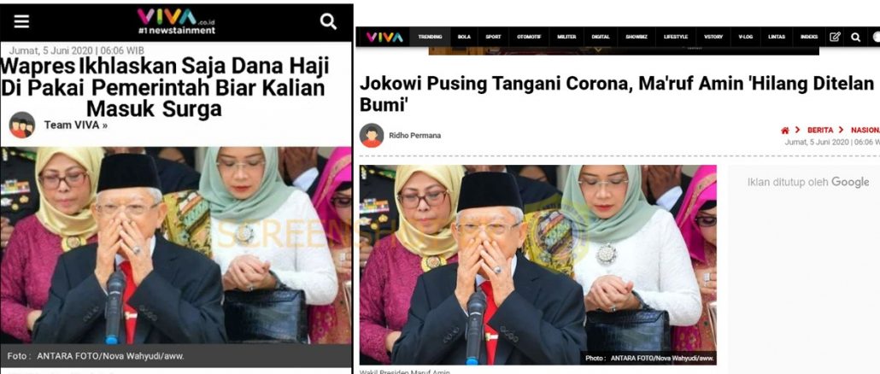Open the BOLA menu item

(x=464, y=37)
